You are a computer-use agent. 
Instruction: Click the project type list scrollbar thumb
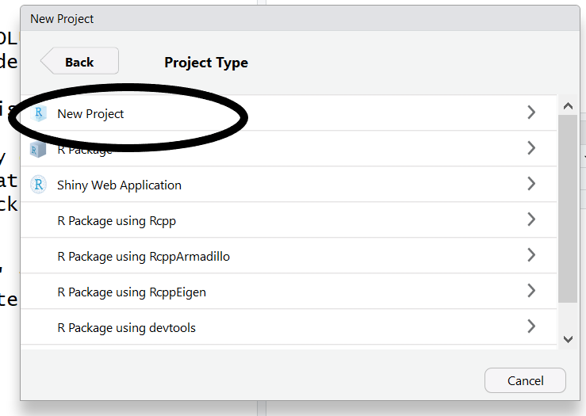568,208
